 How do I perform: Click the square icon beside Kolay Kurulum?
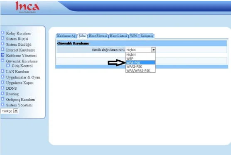click(x=2, y=32)
